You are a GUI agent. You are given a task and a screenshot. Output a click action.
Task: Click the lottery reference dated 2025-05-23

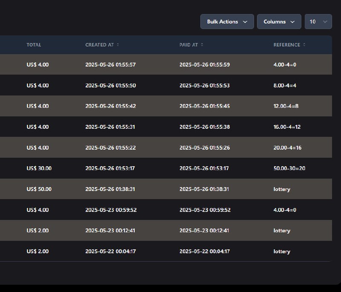point(282,231)
